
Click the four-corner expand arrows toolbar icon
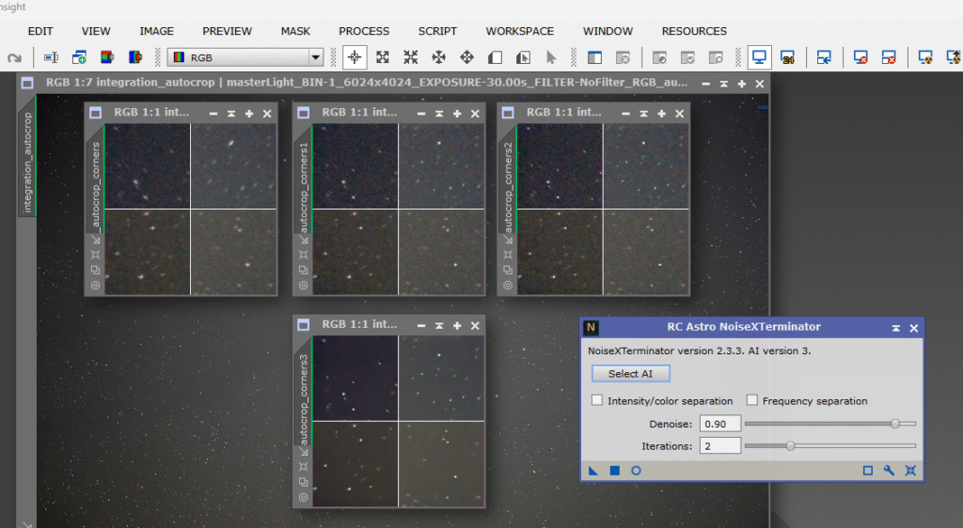point(383,57)
